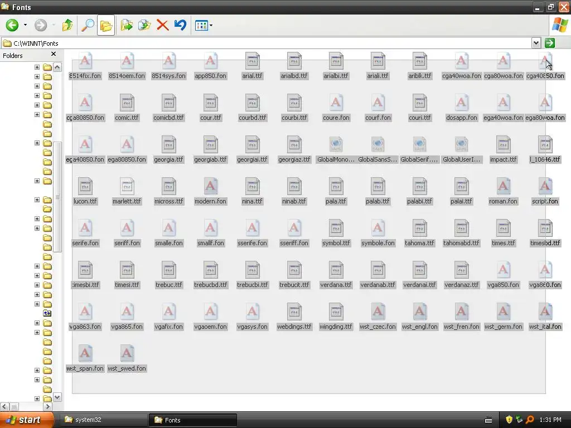Select the coure.fon font file
The image size is (571, 428).
[x=336, y=108]
